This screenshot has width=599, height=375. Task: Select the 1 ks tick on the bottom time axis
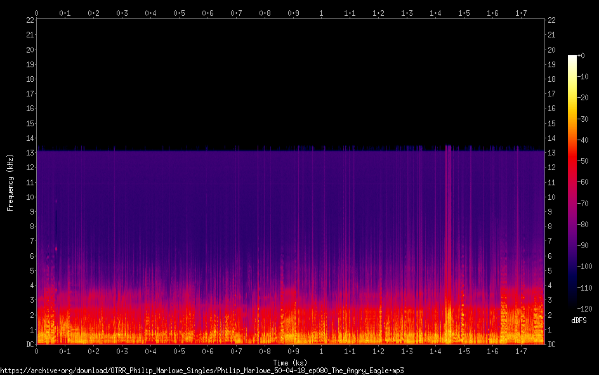click(x=321, y=351)
